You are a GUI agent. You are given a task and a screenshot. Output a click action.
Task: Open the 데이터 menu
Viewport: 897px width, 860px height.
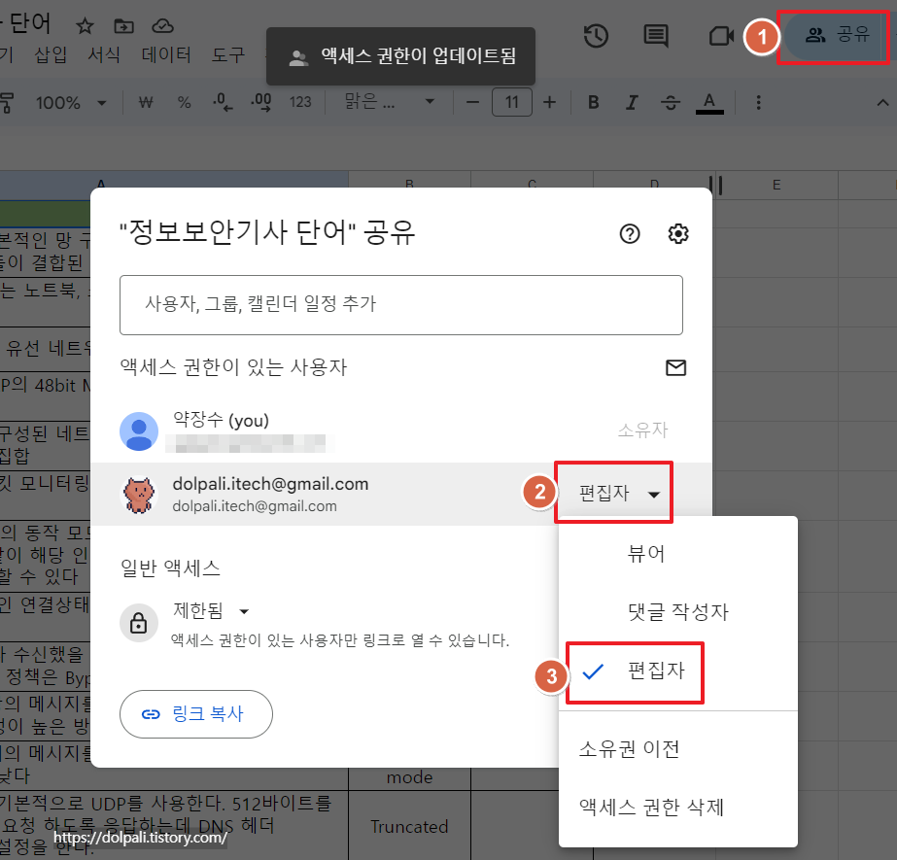(x=166, y=55)
